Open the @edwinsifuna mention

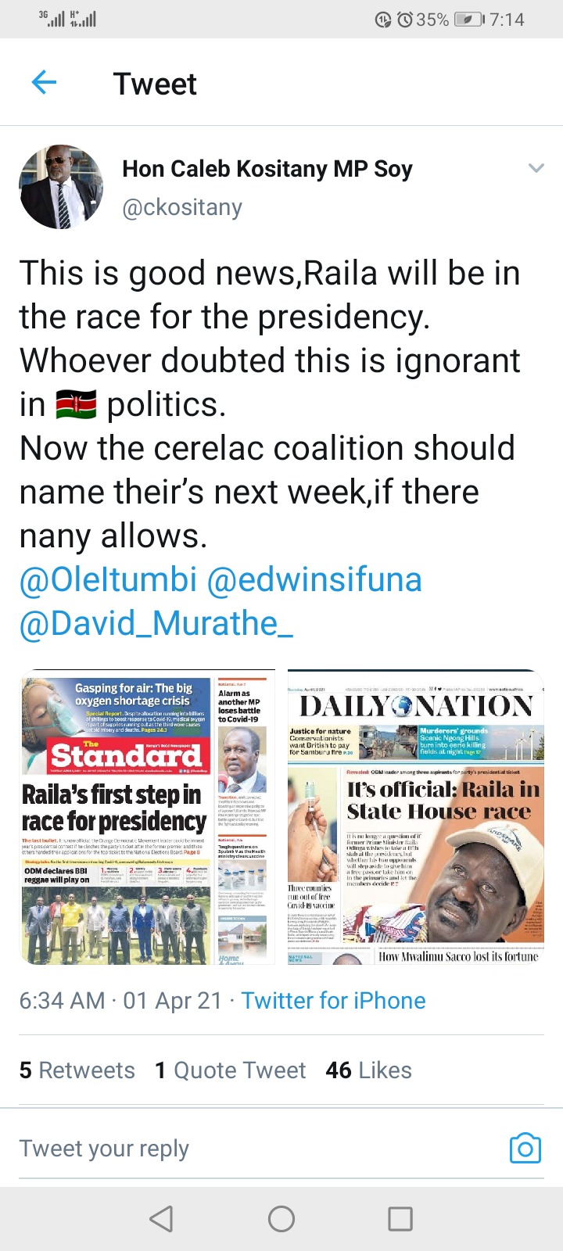pyautogui.click(x=314, y=580)
